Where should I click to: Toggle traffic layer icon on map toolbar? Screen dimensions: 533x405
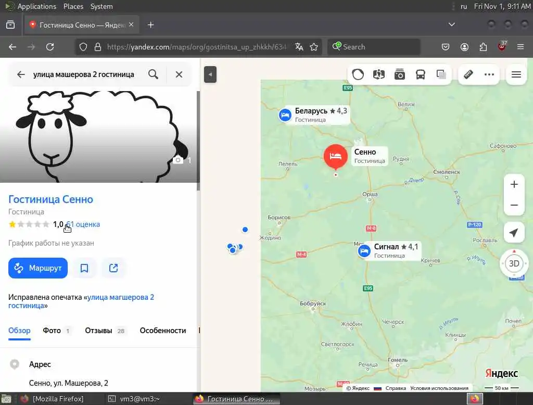point(358,74)
